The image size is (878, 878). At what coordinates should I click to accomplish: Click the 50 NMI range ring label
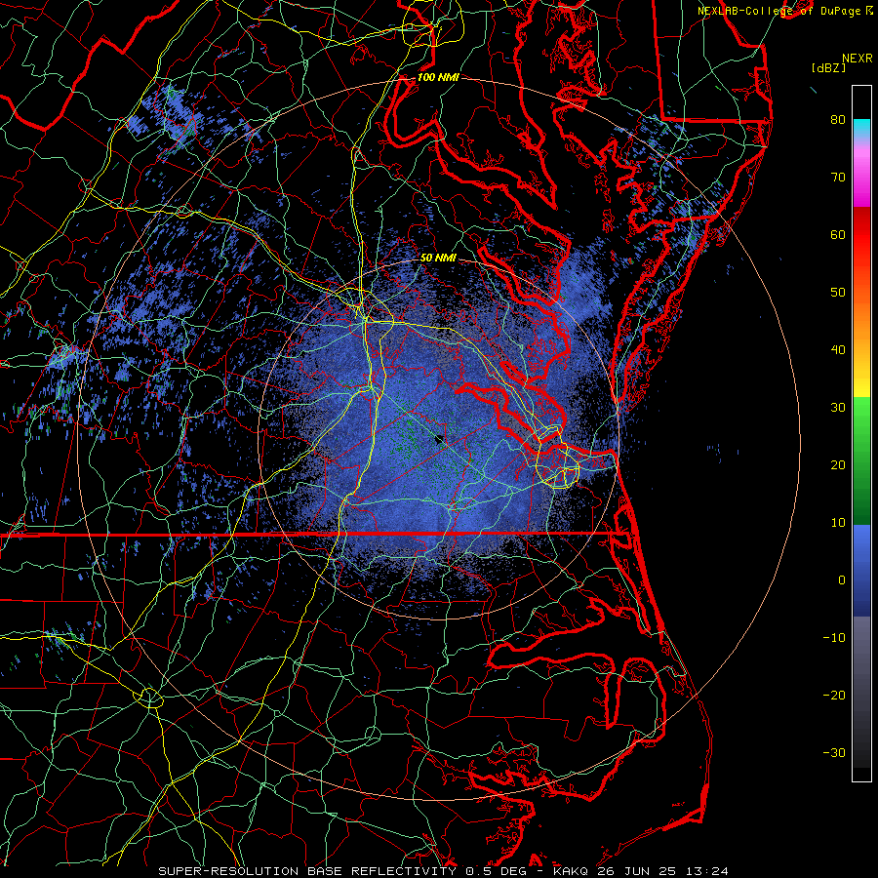(x=438, y=259)
